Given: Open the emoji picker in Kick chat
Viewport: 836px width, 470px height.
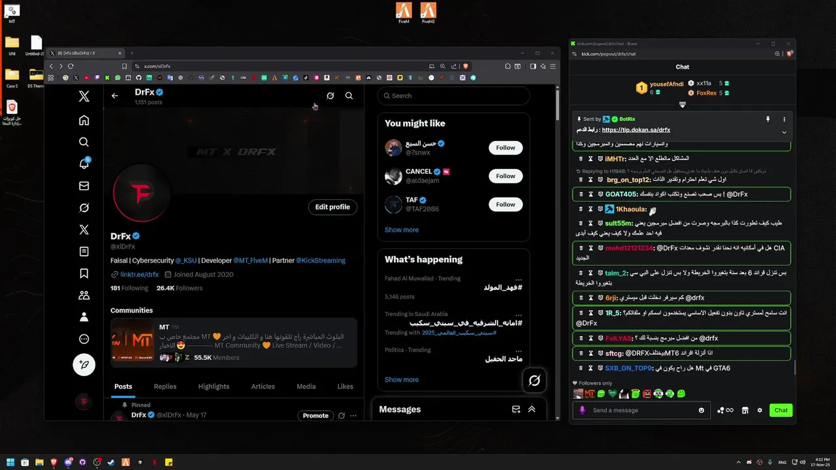Looking at the screenshot, I should [x=702, y=410].
